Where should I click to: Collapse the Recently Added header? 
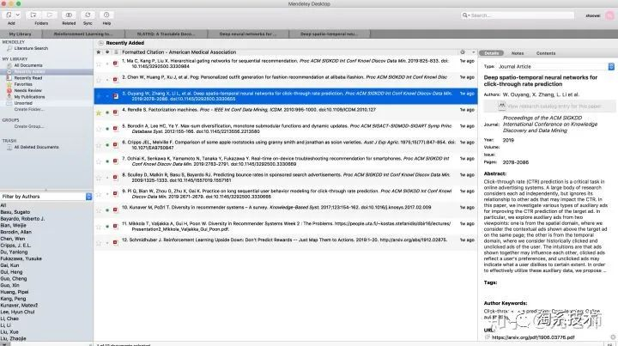click(101, 43)
